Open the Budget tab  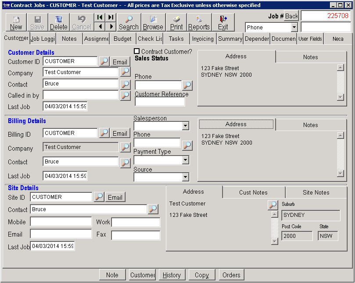coord(122,39)
